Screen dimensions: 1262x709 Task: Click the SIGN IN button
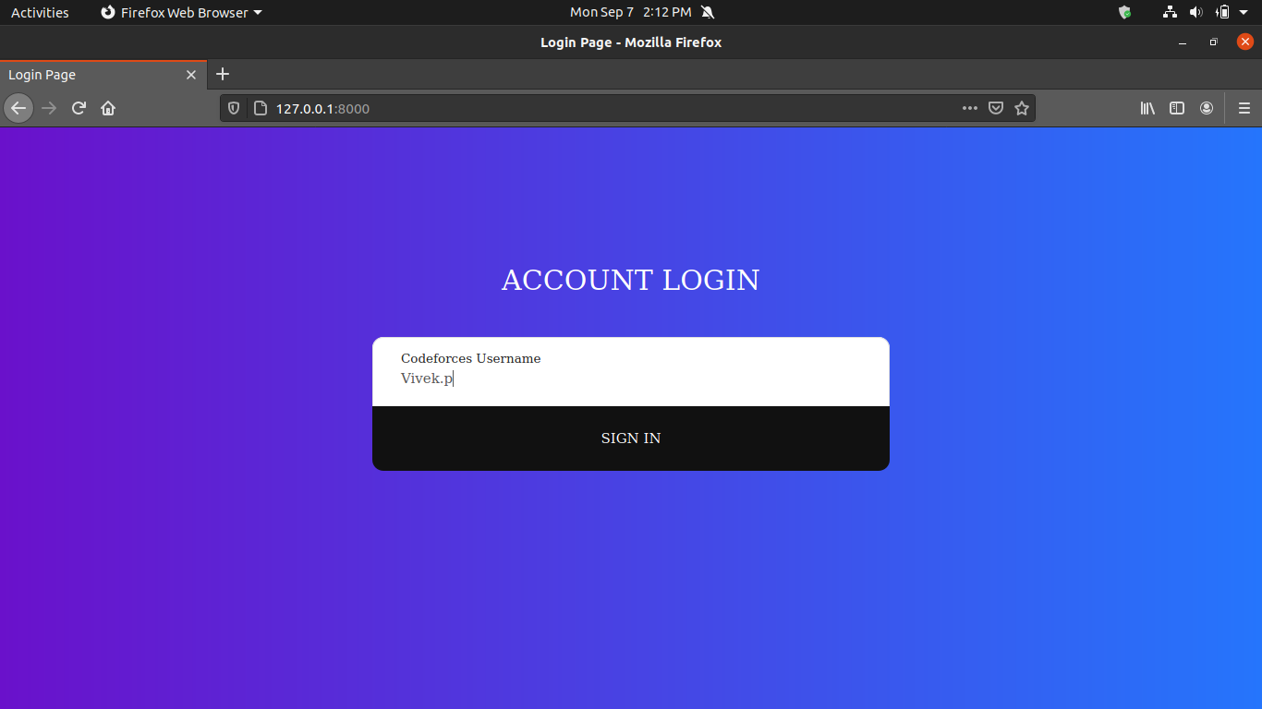click(x=631, y=439)
